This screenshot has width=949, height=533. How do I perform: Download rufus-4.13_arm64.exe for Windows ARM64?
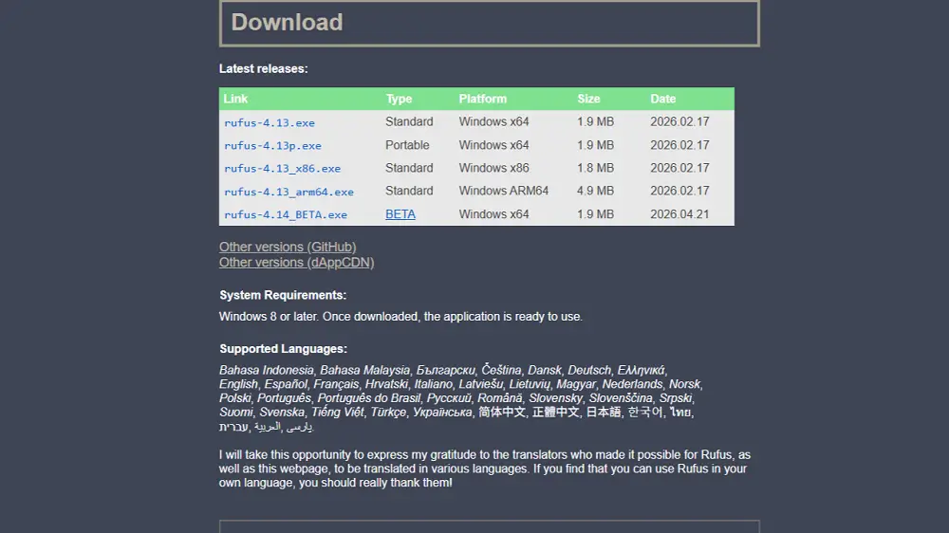(x=288, y=192)
